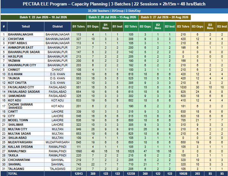Select the FAISALABAD CITY tehsil cell
Image resolution: width=228 pixels, height=176 pixels.
26,87
